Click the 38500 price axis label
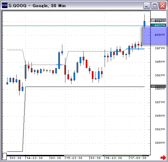 pyautogui.click(x=160, y=116)
